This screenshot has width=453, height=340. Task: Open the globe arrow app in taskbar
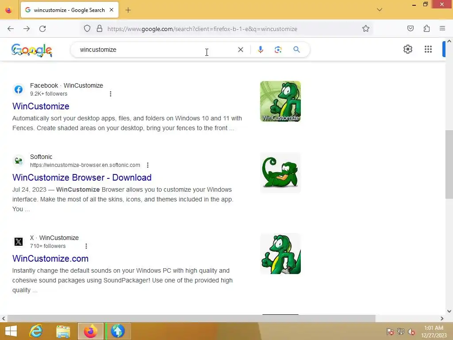click(118, 331)
